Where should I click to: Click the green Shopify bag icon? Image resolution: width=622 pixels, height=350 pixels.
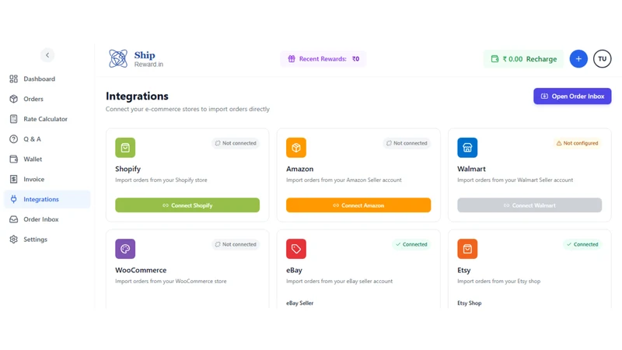click(x=125, y=148)
